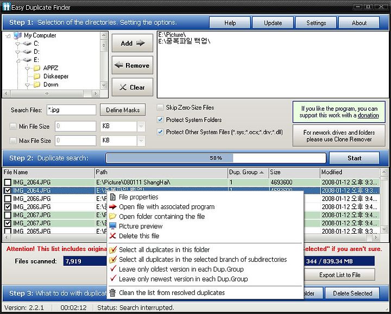The height and width of the screenshot is (314, 391).
Task: Expand the C: drive node
Action: [x=17, y=44]
